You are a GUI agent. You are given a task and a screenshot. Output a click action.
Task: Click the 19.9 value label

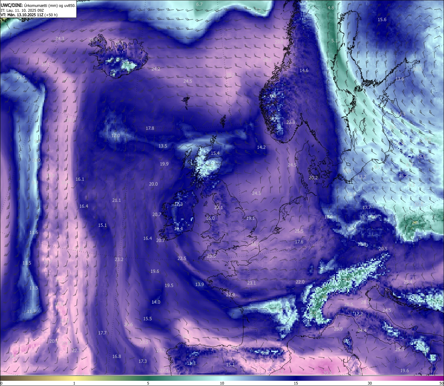point(164,164)
